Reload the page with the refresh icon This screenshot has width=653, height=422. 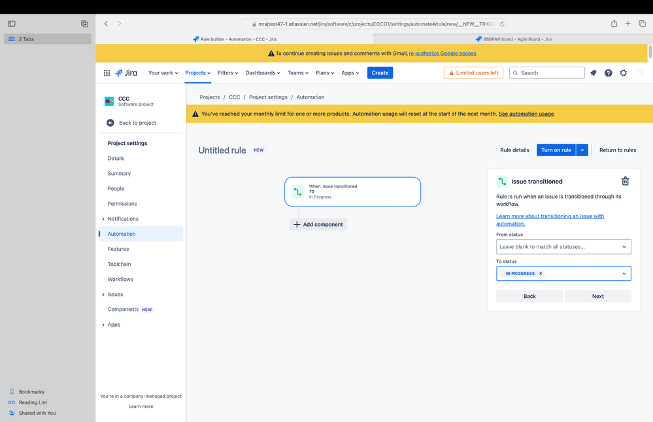click(x=502, y=24)
